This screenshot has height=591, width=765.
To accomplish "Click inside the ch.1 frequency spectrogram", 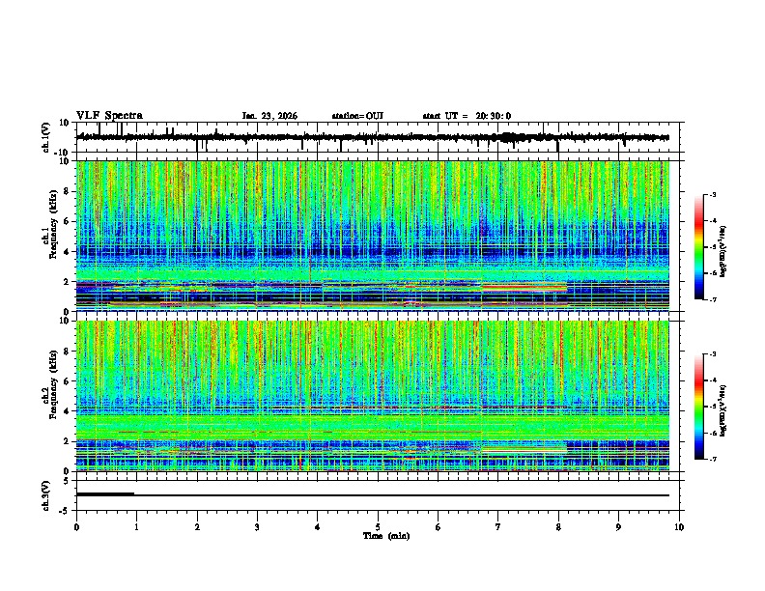I will pos(373,236).
